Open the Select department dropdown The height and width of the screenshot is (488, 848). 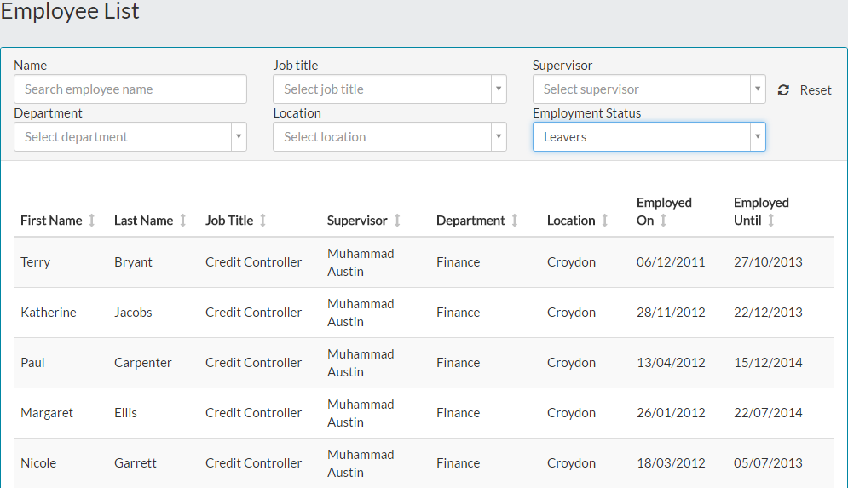pos(130,137)
